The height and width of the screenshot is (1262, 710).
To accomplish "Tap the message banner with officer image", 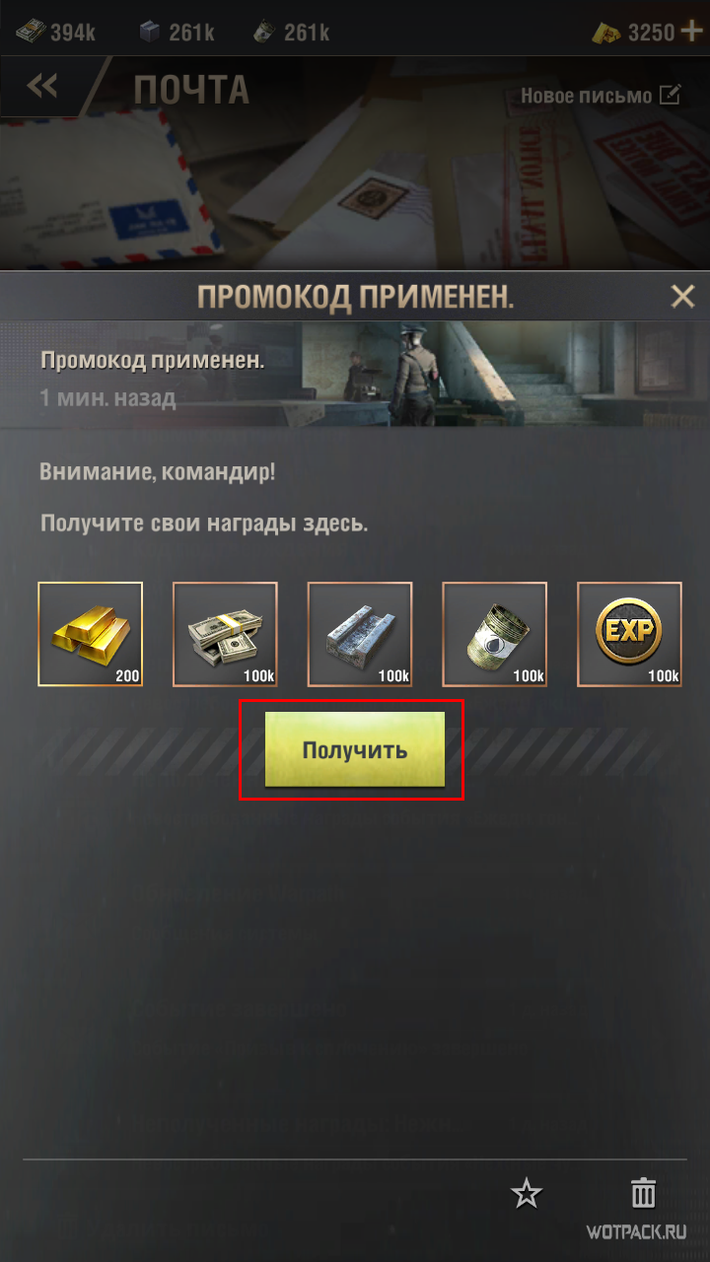I will point(355,375).
